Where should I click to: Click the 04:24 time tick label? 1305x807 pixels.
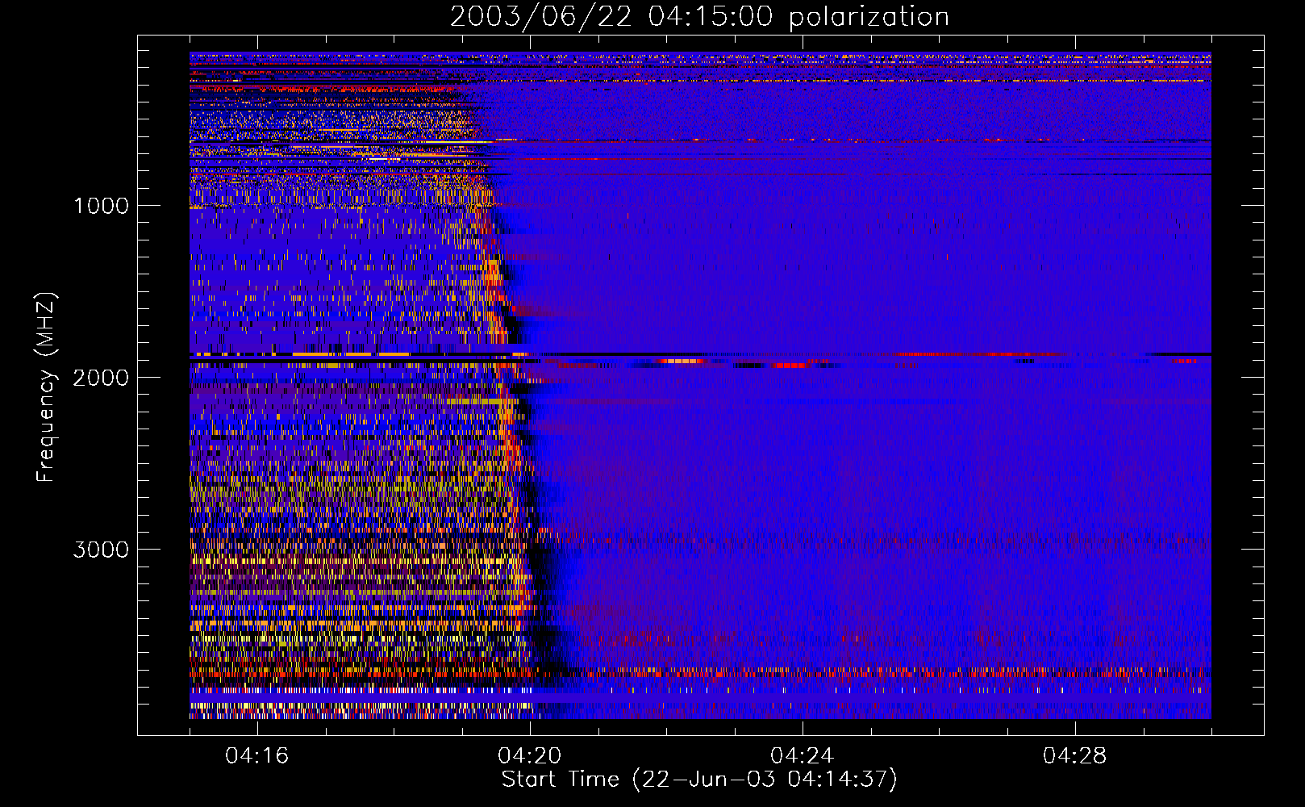click(803, 756)
